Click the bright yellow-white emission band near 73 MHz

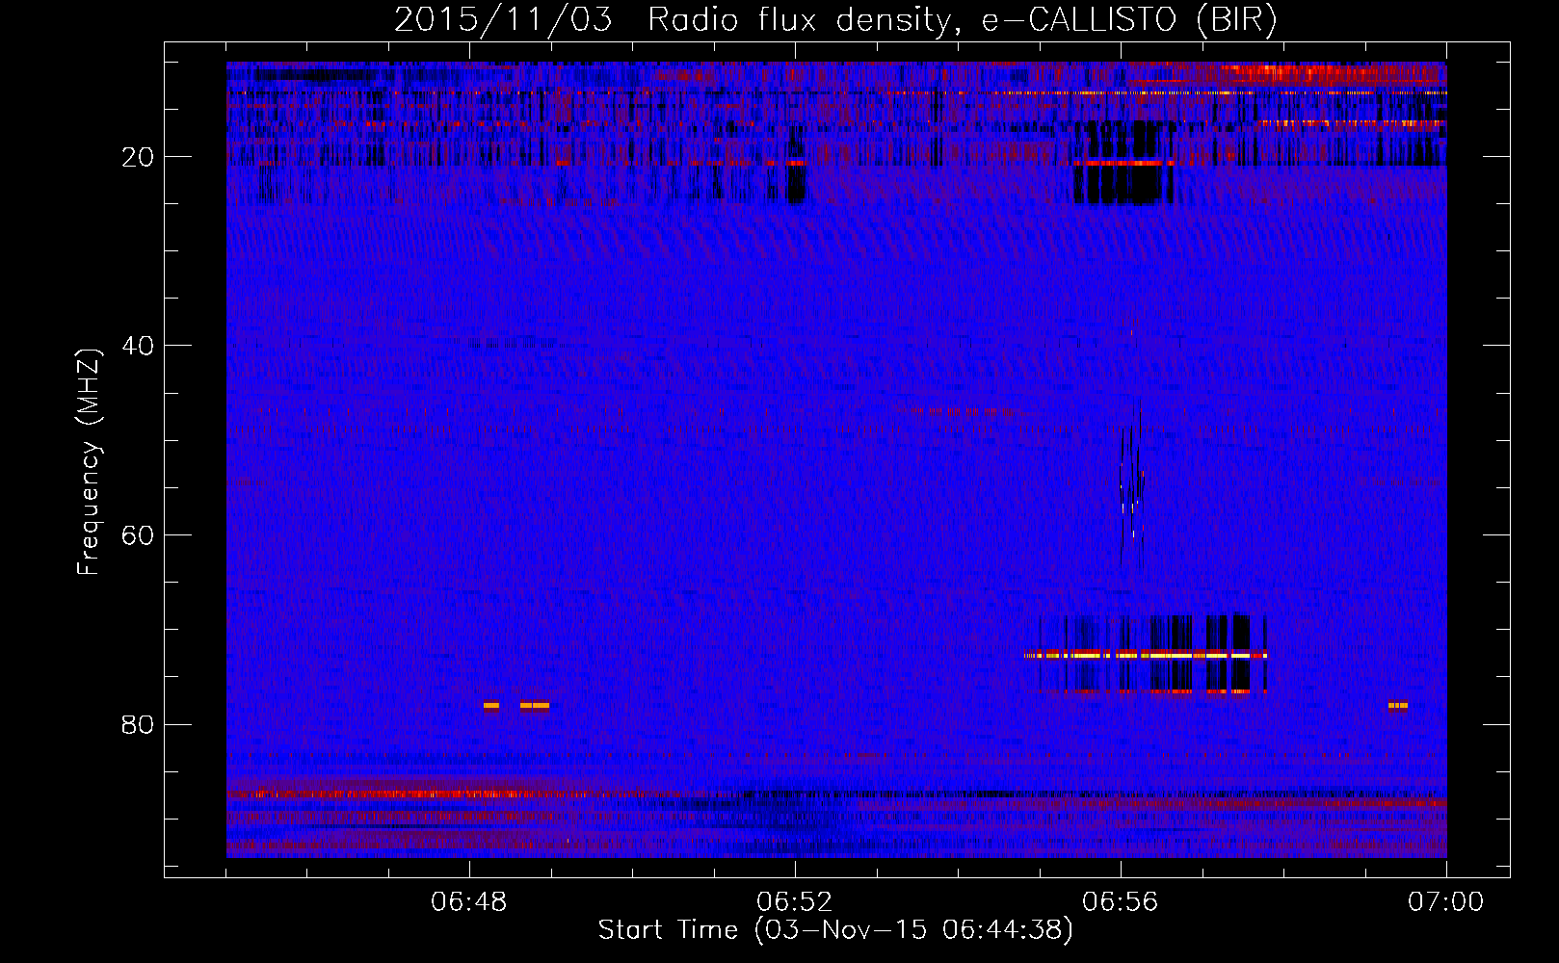tap(1146, 655)
